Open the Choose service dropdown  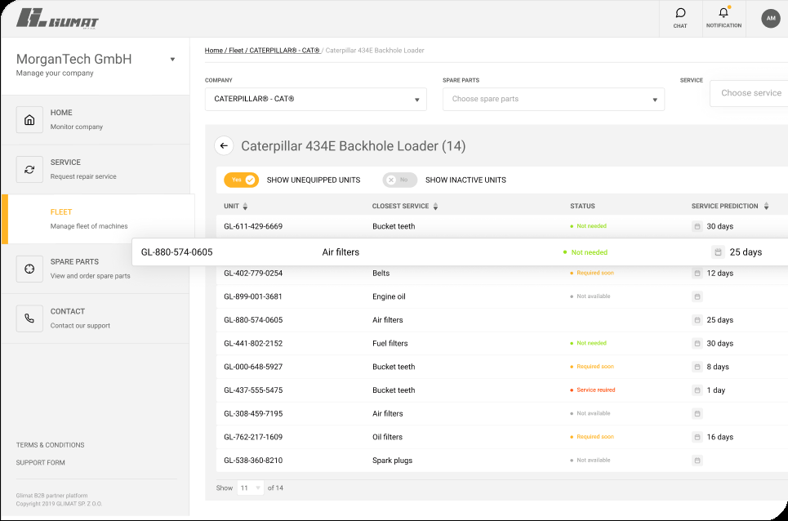pos(749,93)
